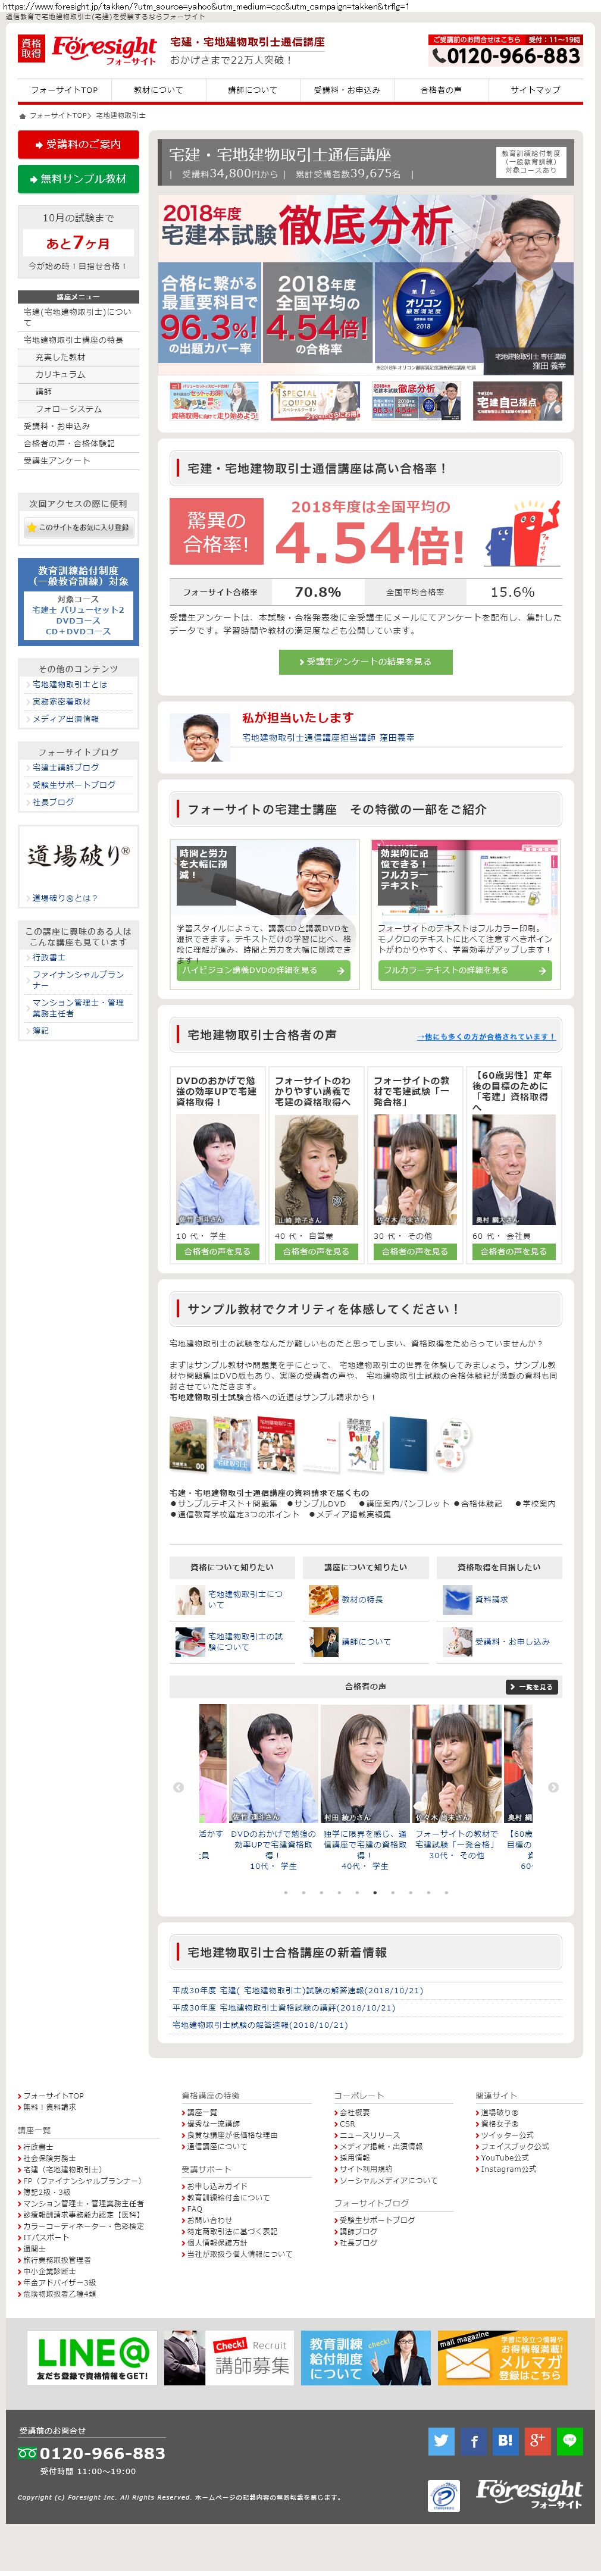This screenshot has width=601, height=2571.
Task: Open 合格者の声 in top navigation
Action: (x=440, y=90)
